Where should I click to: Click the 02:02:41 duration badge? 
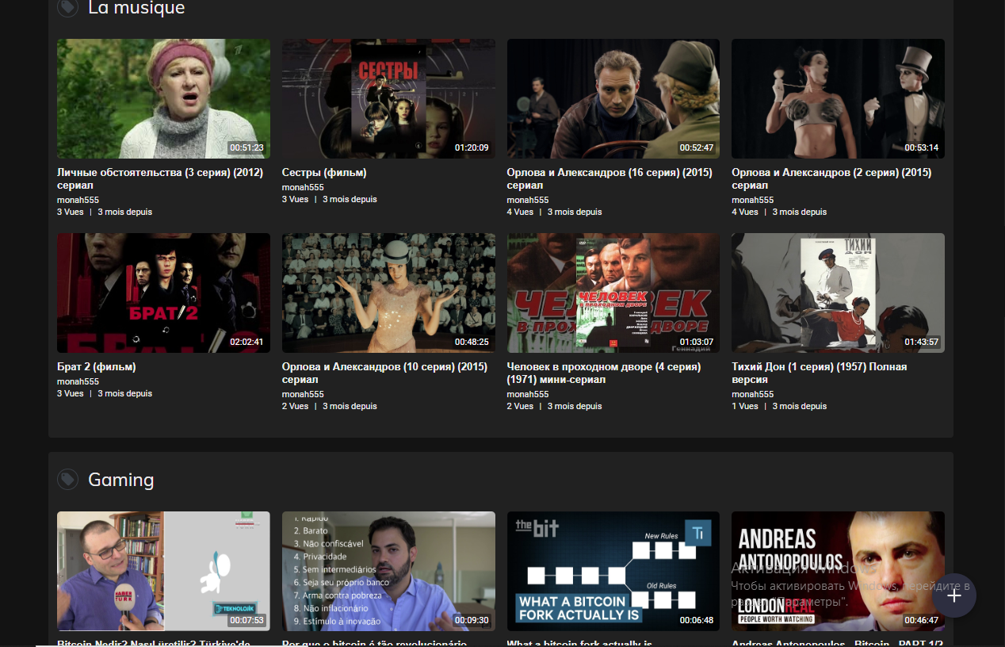pyautogui.click(x=246, y=342)
